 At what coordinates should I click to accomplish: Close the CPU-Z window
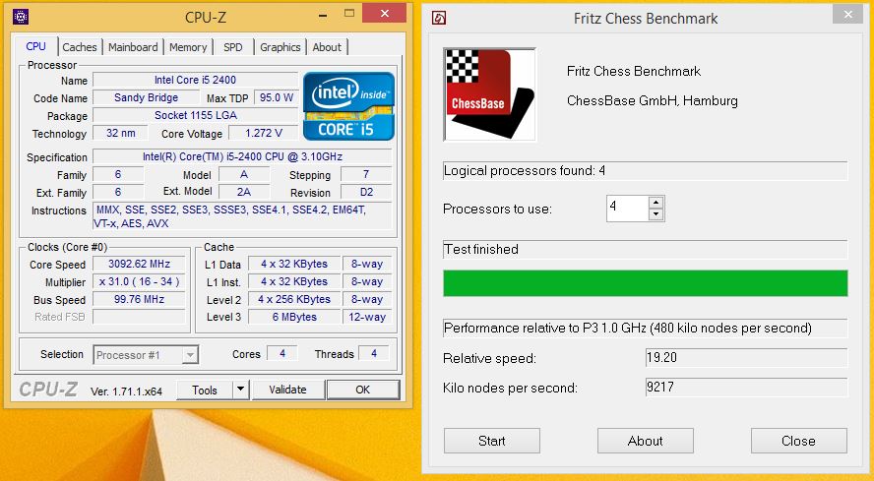pos(385,14)
